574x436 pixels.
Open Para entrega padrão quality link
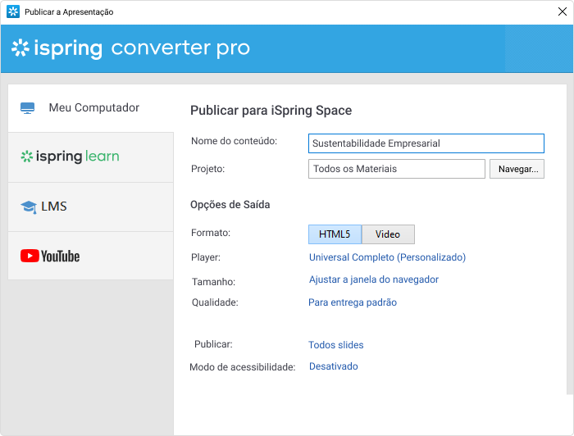353,302
